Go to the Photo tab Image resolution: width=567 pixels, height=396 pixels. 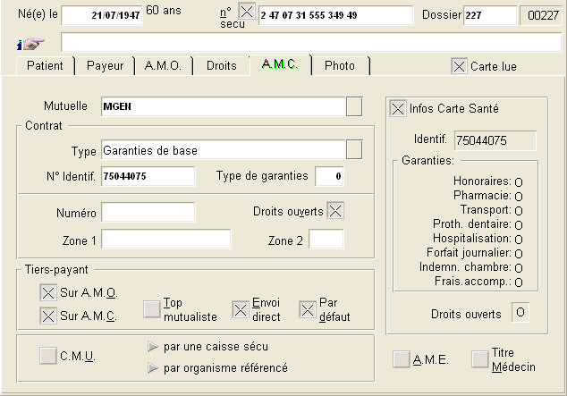point(339,66)
